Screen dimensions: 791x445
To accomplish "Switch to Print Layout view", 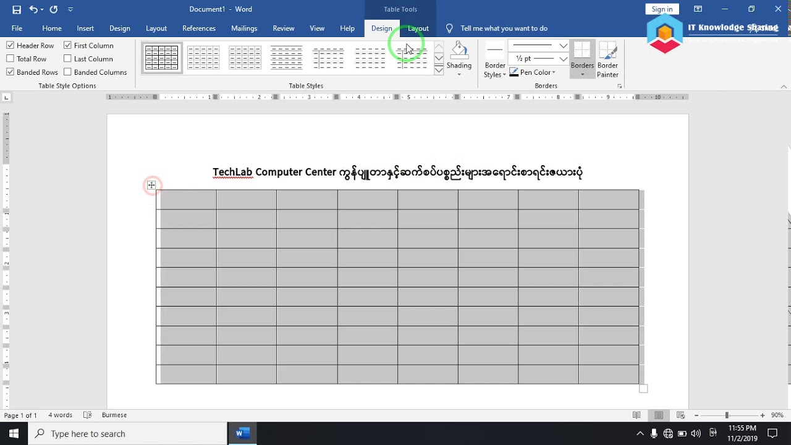I will tap(659, 415).
